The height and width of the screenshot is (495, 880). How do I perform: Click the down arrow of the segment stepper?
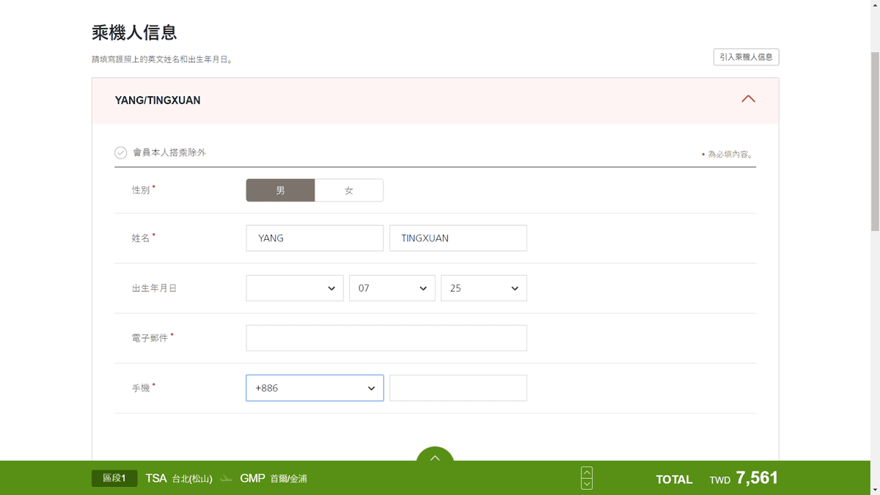[x=587, y=484]
